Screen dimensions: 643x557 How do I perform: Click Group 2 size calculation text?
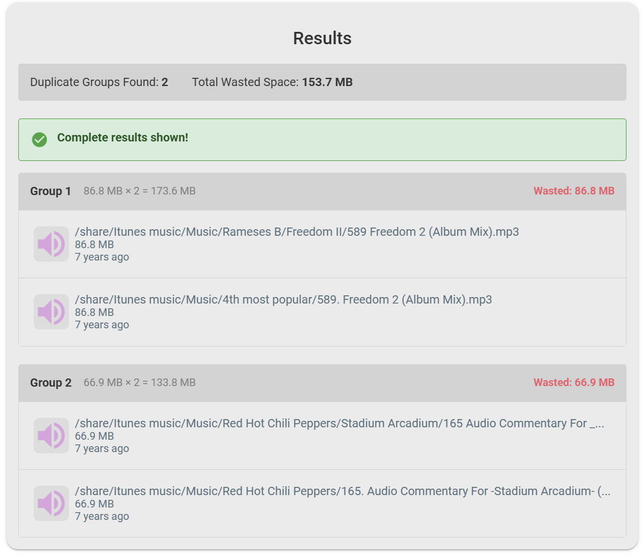point(140,383)
